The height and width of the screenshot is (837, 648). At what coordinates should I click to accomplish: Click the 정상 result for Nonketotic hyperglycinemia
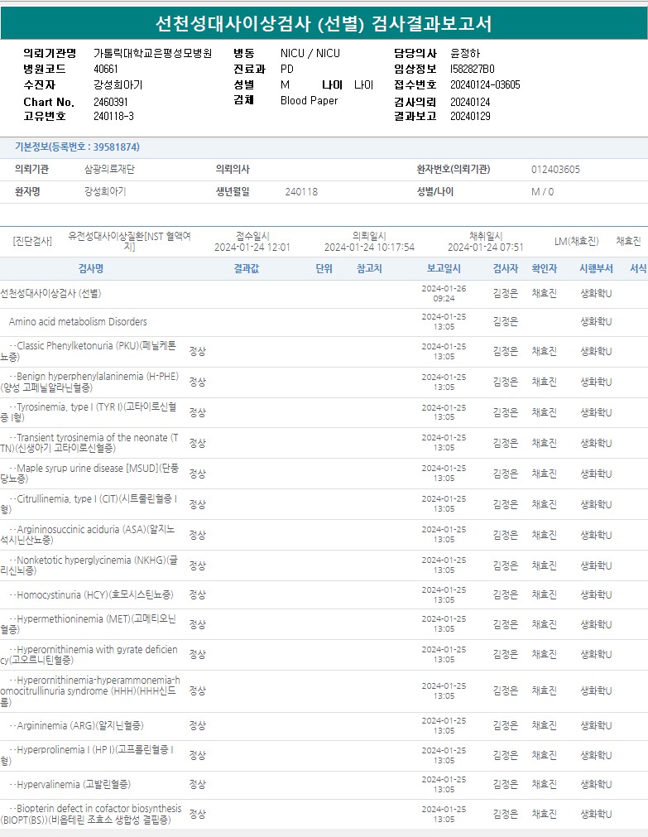[197, 565]
